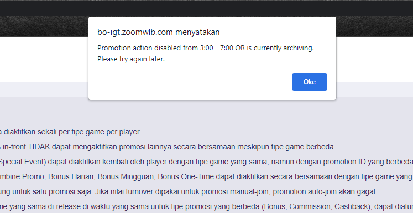The image size is (413, 213).
Task: Click the word 'archiving' in the alert
Action: [x=297, y=48]
